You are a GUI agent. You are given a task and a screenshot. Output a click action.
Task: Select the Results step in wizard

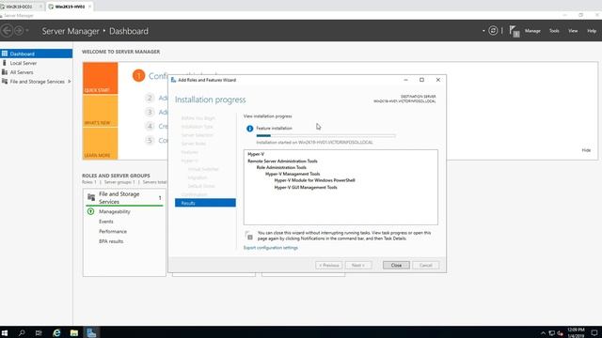click(x=205, y=203)
